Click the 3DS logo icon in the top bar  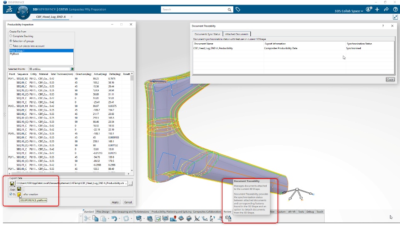coord(9,10)
